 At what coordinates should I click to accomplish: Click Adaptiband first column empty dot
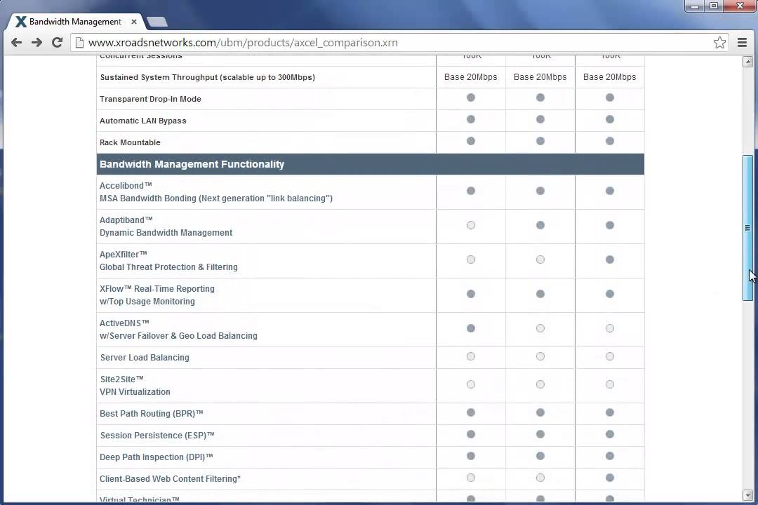pos(471,225)
